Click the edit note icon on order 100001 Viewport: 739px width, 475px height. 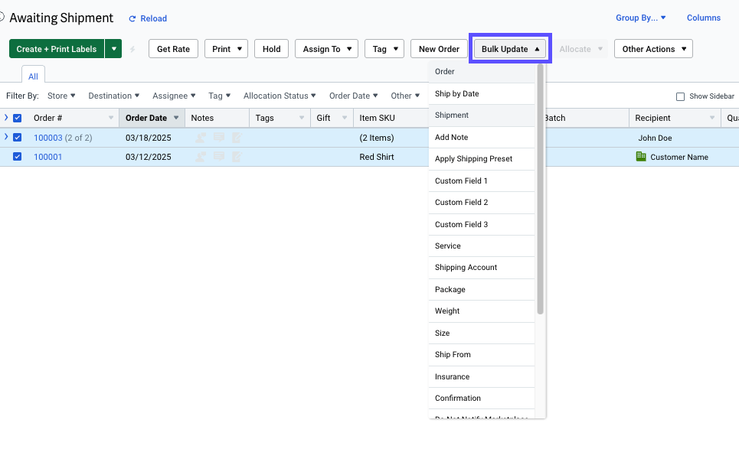[236, 157]
